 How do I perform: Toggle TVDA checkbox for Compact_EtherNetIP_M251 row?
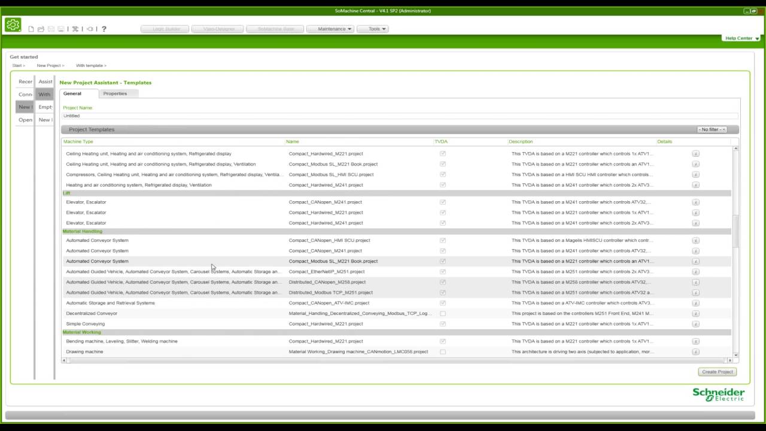tap(443, 271)
